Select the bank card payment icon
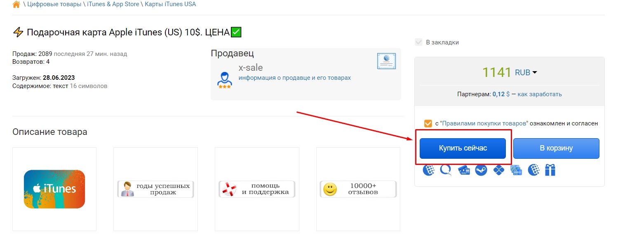The height and width of the screenshot is (241, 618). 464,170
